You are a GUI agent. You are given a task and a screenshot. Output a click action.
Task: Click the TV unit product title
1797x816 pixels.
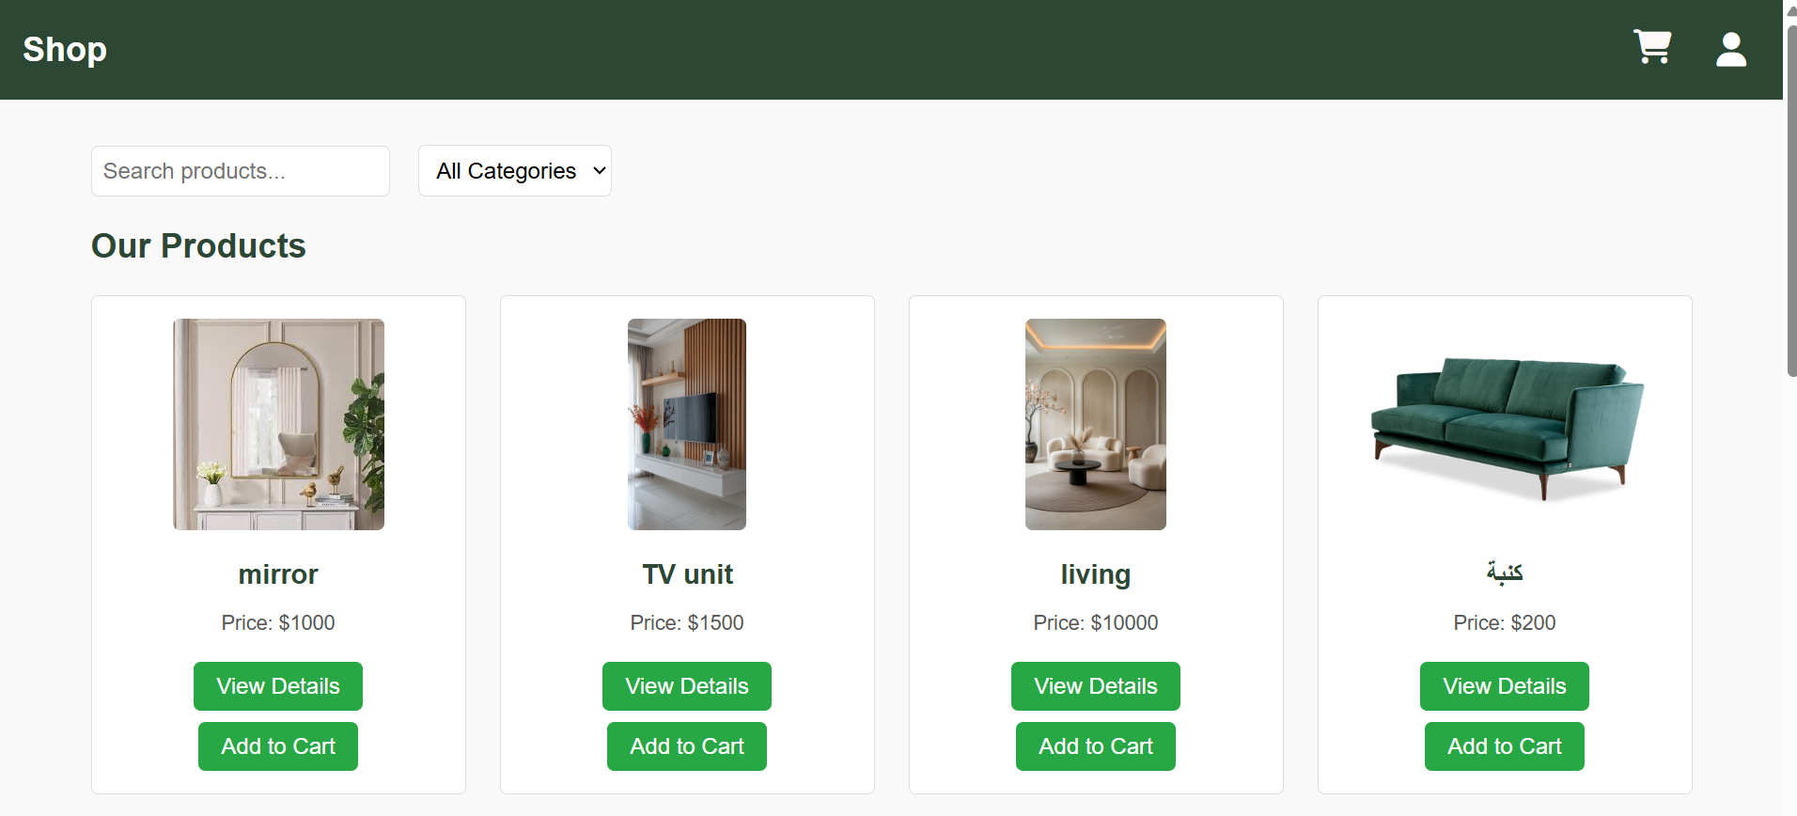[687, 574]
